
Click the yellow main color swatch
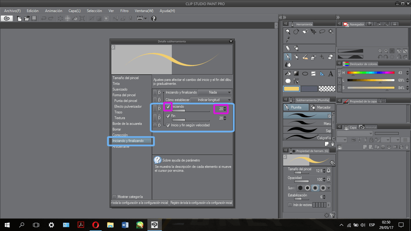pyautogui.click(x=291, y=89)
